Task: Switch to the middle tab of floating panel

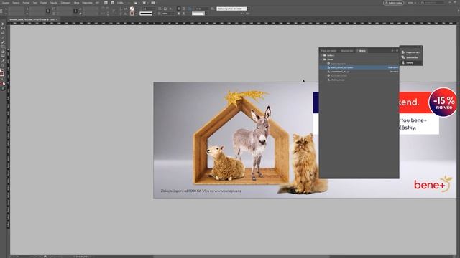Action: 347,51
